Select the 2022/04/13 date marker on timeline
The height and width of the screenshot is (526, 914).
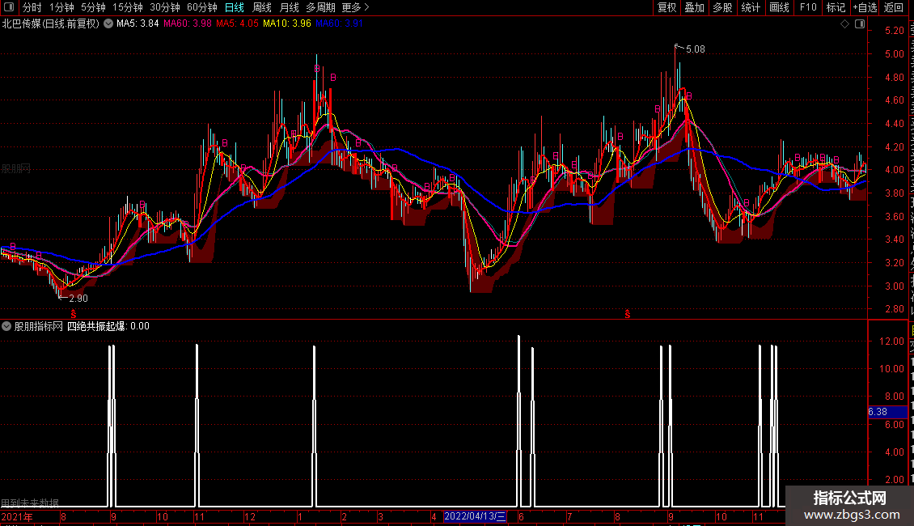tap(475, 516)
